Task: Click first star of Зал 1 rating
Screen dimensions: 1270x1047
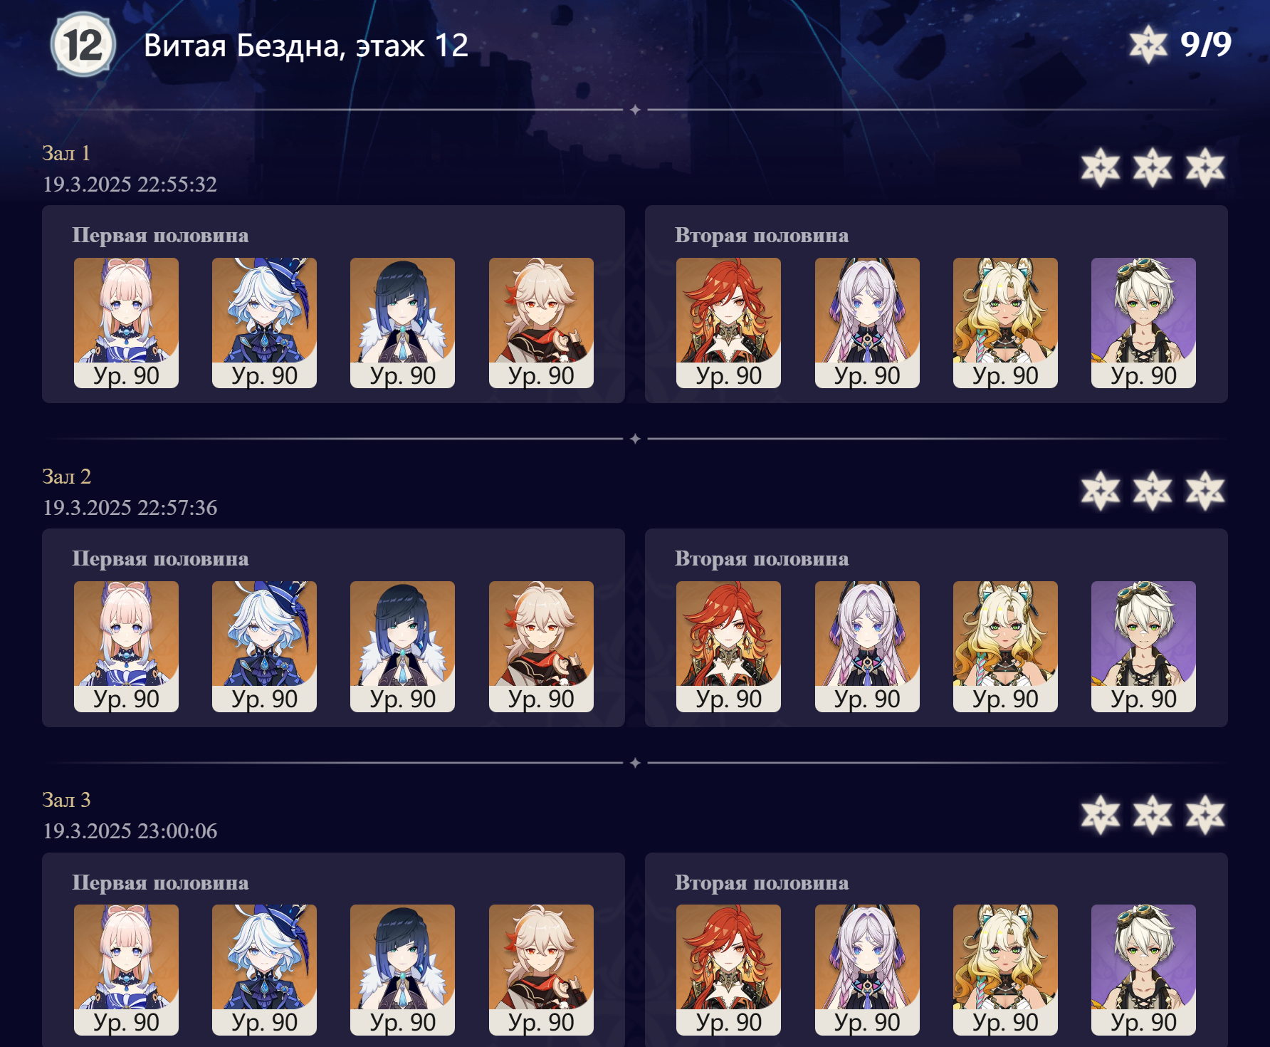Action: pos(1100,168)
